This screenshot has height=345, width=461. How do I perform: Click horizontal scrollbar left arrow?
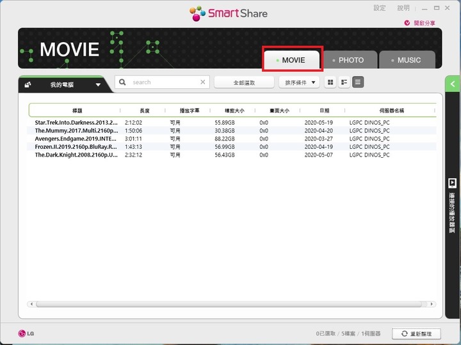click(x=31, y=304)
